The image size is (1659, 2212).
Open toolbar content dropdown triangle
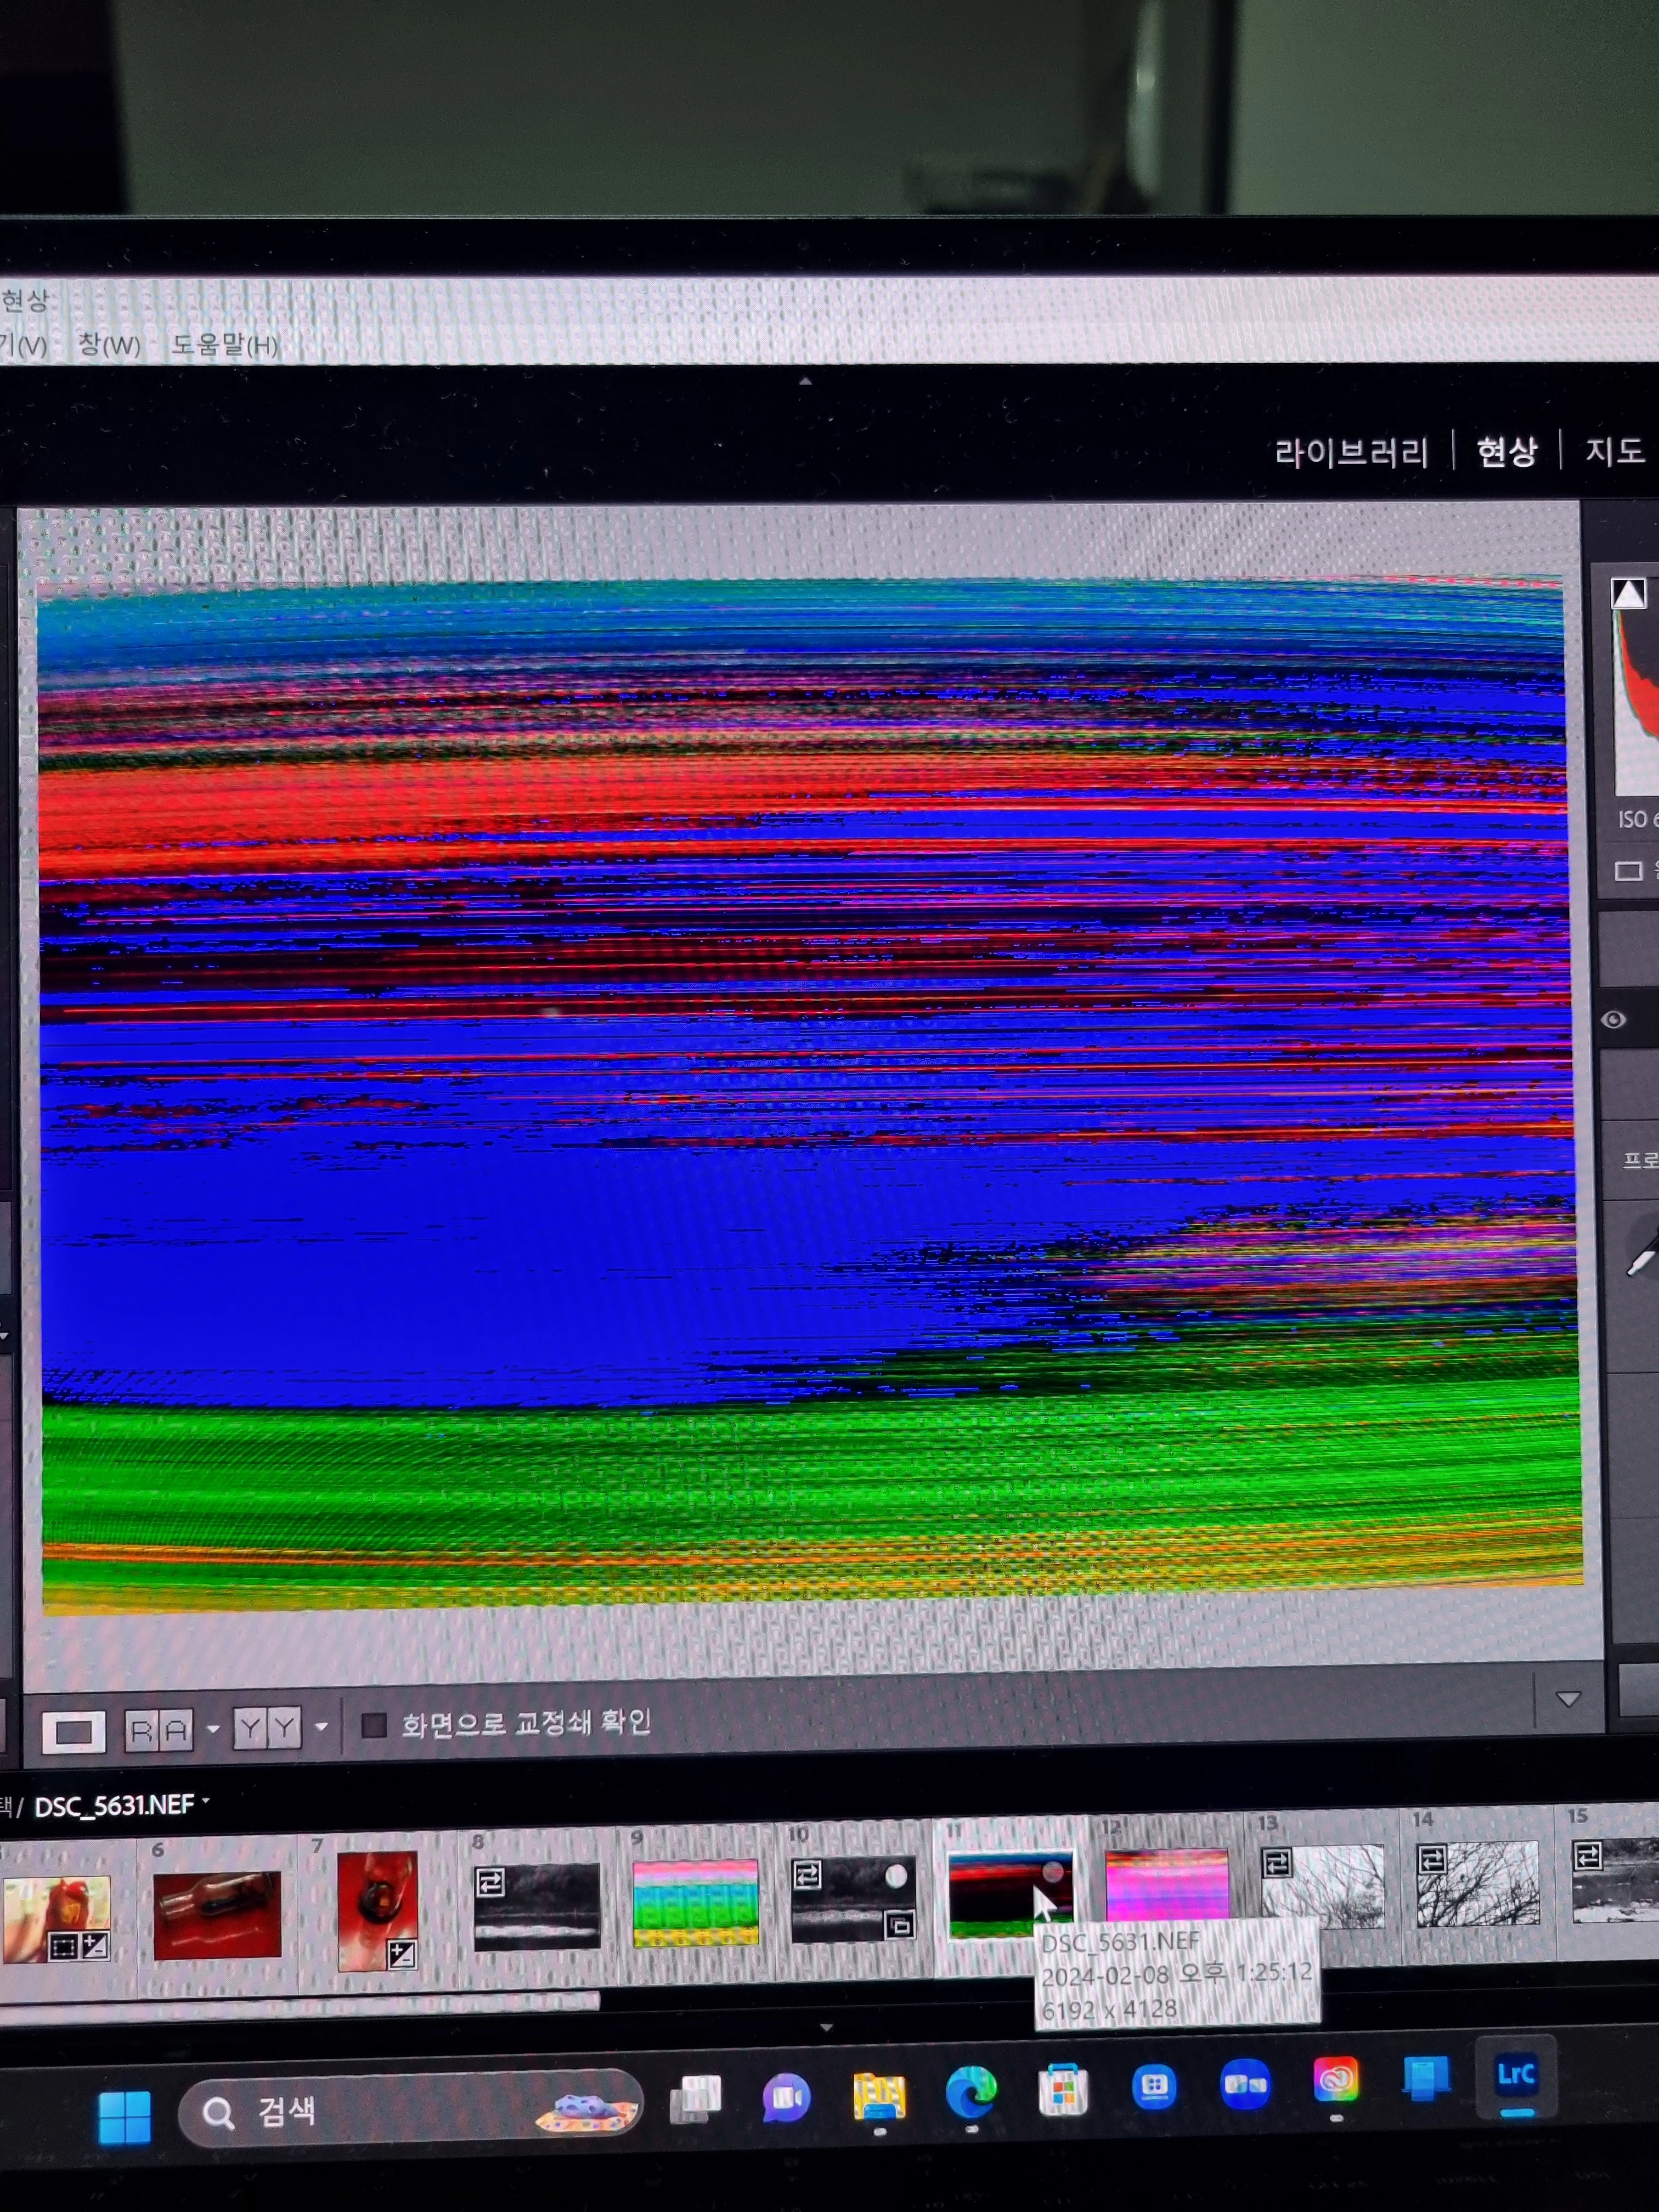click(x=1568, y=1699)
